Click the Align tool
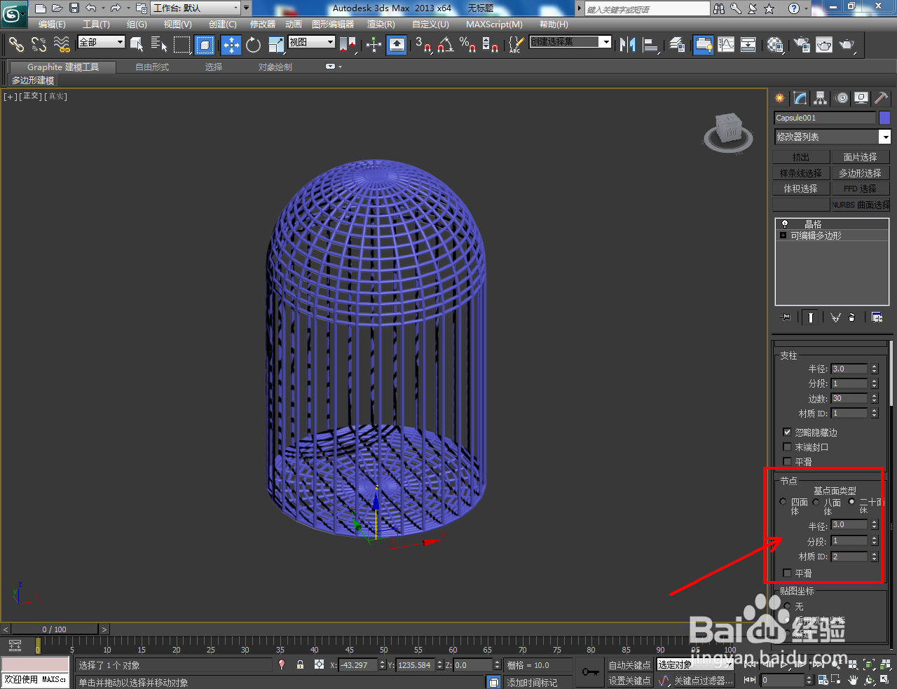Image resolution: width=897 pixels, height=689 pixels. coord(651,45)
